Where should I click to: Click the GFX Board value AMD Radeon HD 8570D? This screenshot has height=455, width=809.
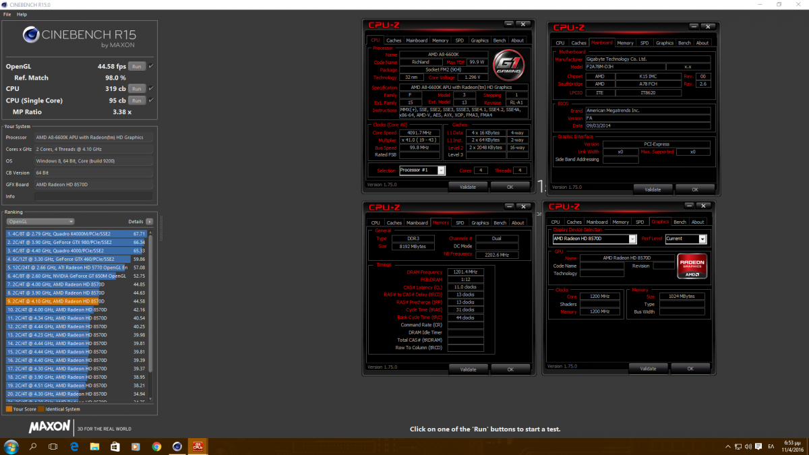coord(94,184)
